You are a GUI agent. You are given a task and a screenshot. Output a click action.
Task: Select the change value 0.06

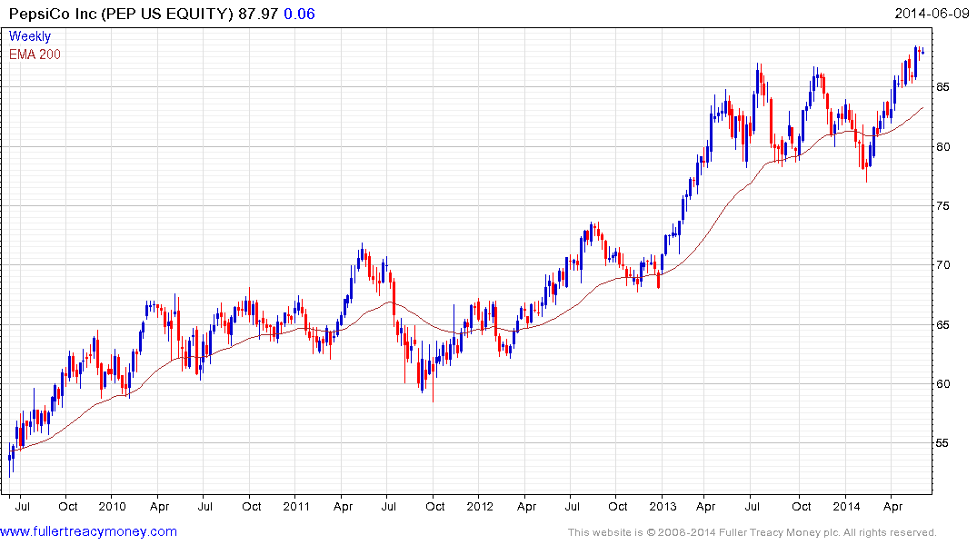300,14
